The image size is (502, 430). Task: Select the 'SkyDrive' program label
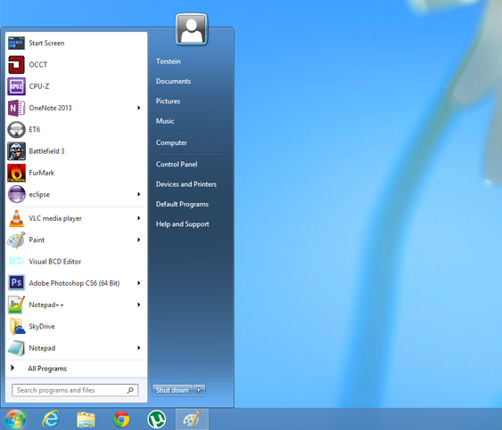[42, 327]
